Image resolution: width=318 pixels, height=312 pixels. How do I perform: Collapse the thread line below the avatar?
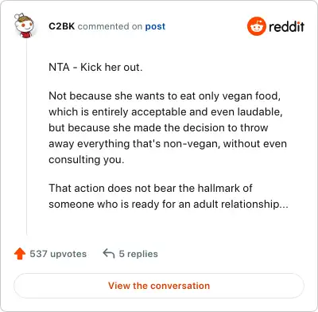click(26, 137)
